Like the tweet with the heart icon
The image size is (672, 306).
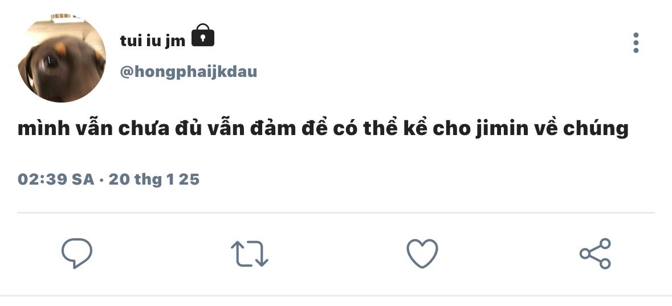(x=422, y=253)
